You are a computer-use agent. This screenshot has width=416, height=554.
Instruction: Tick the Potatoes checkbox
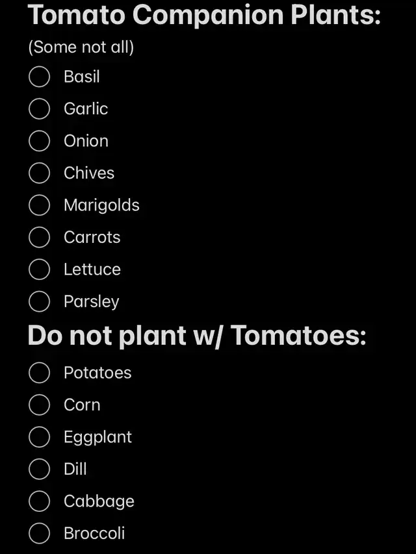pyautogui.click(x=40, y=373)
